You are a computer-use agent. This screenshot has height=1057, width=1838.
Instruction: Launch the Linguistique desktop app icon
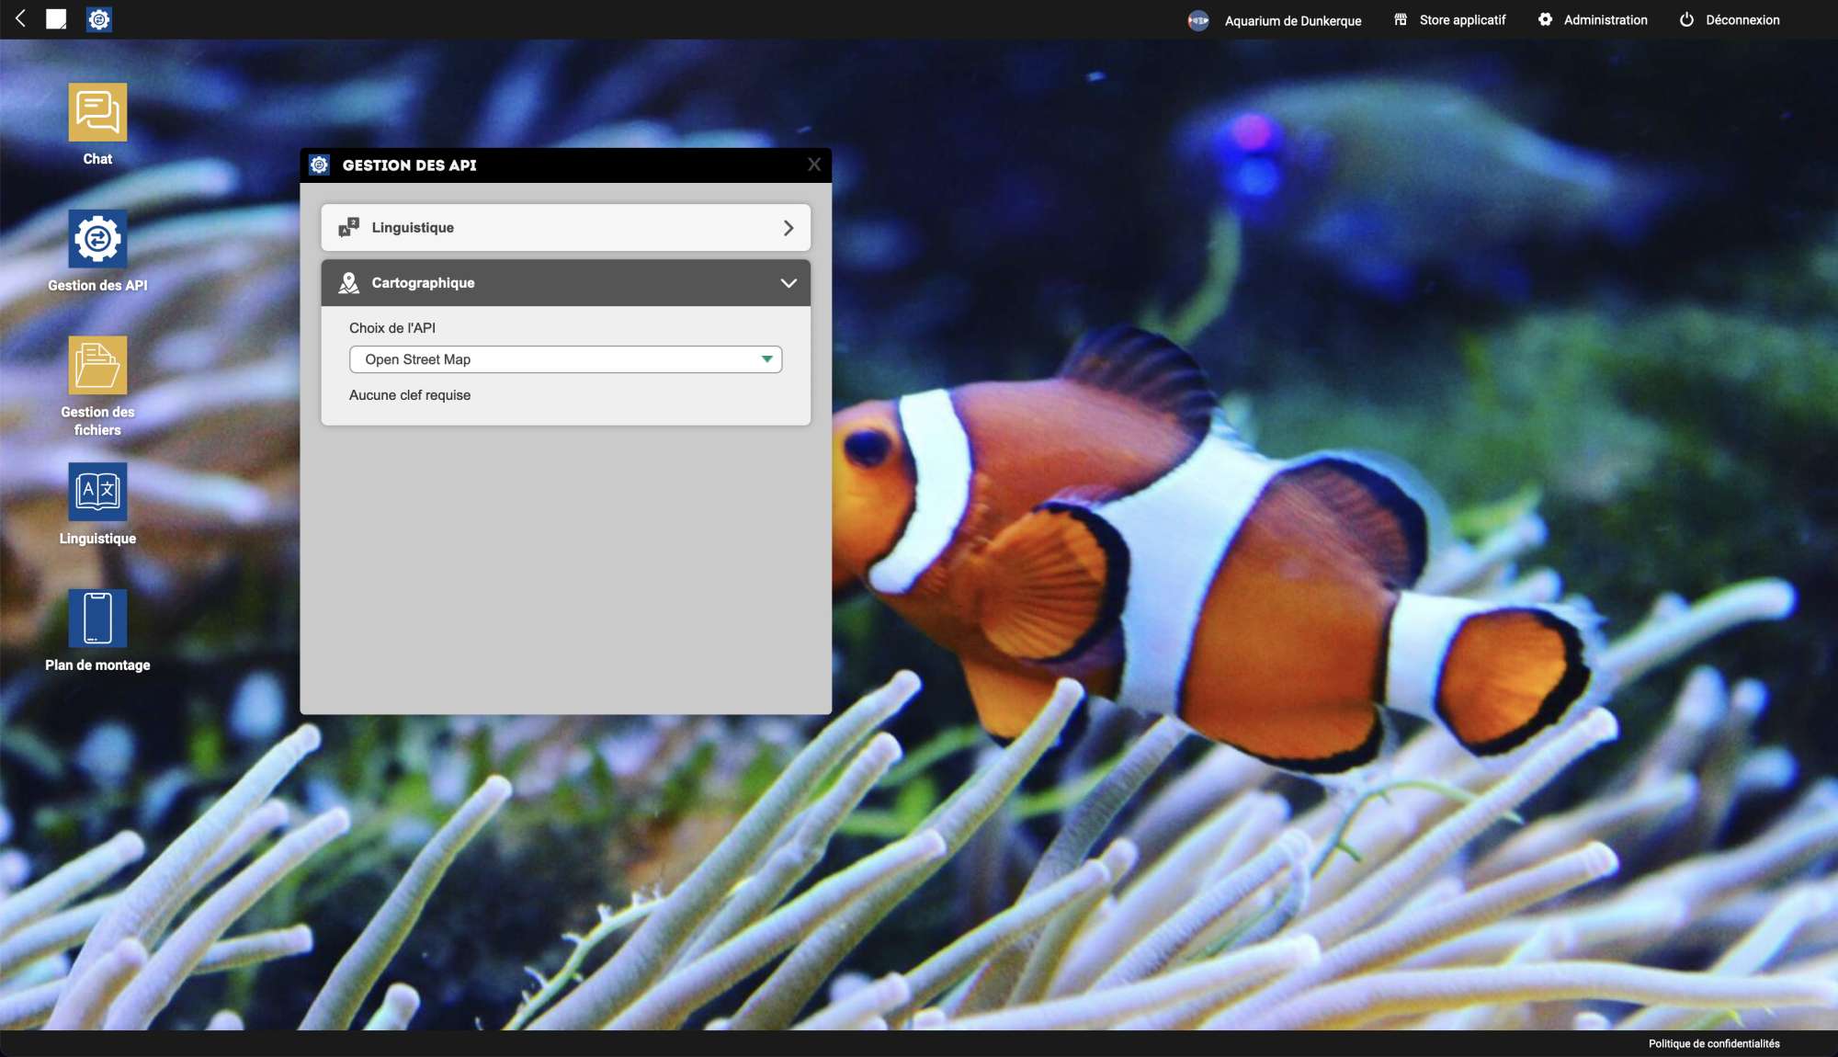[97, 492]
